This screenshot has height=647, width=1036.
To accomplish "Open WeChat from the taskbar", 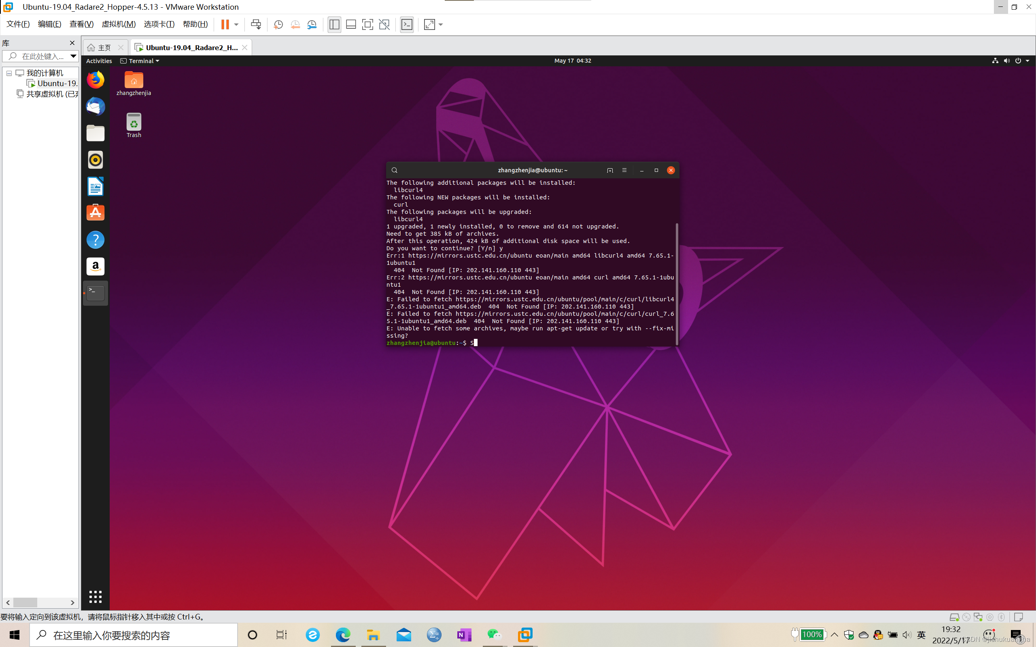I will point(495,635).
